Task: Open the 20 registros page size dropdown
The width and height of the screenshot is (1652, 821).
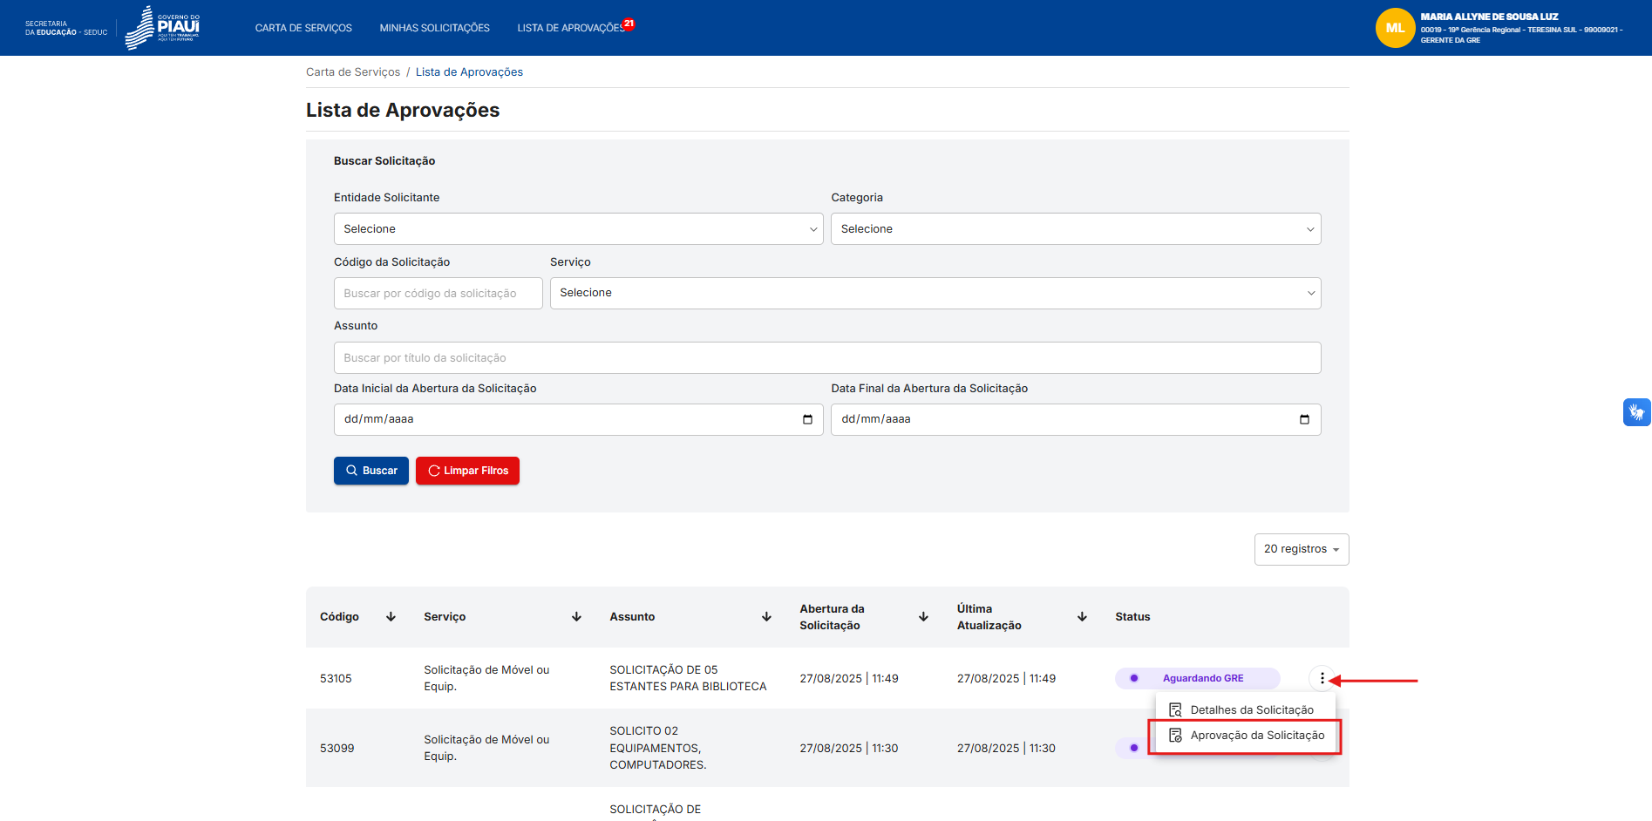Action: (1301, 549)
